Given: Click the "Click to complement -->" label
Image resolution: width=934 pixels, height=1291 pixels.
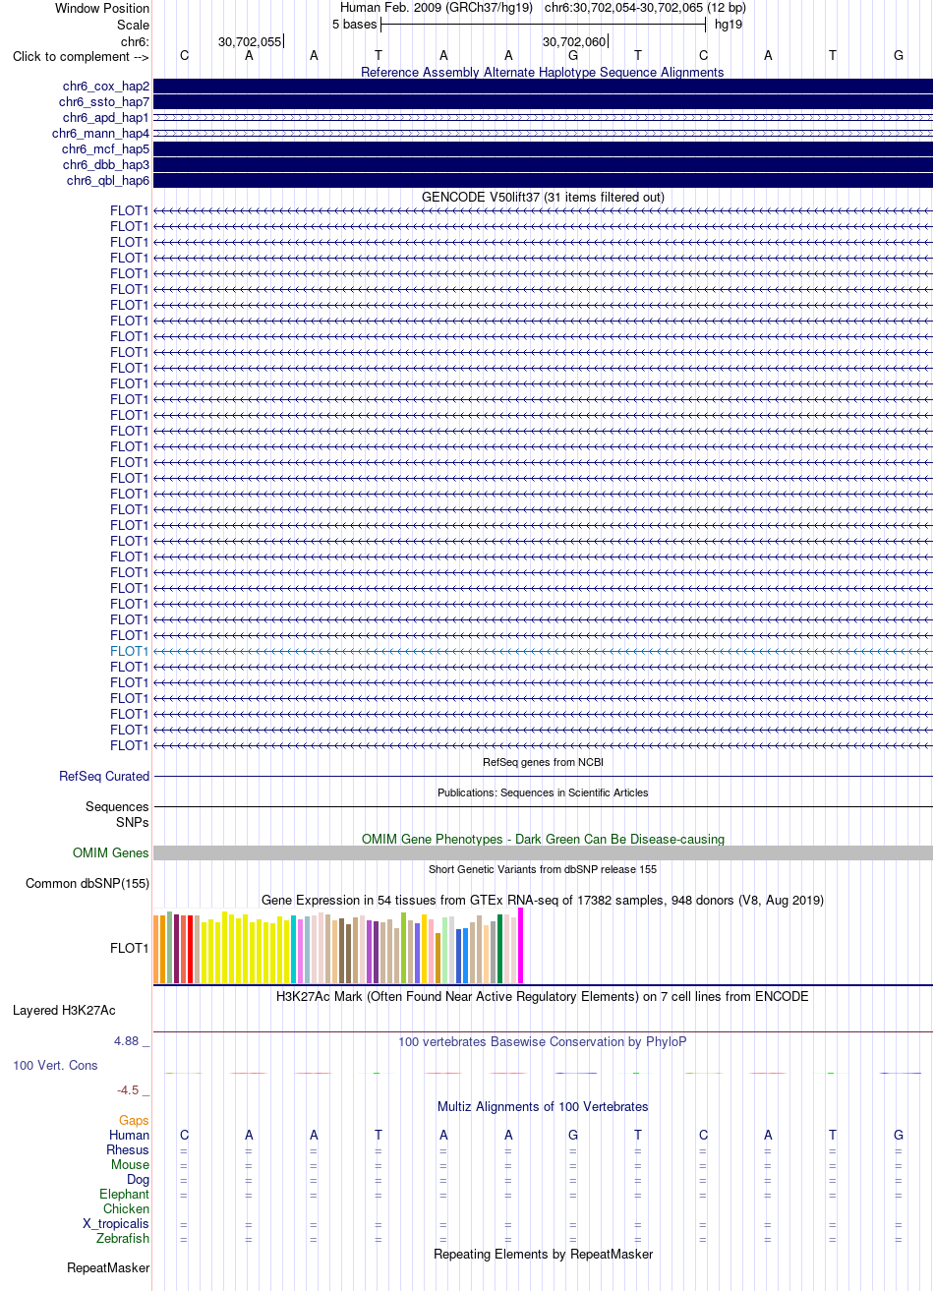Looking at the screenshot, I should click(x=81, y=56).
